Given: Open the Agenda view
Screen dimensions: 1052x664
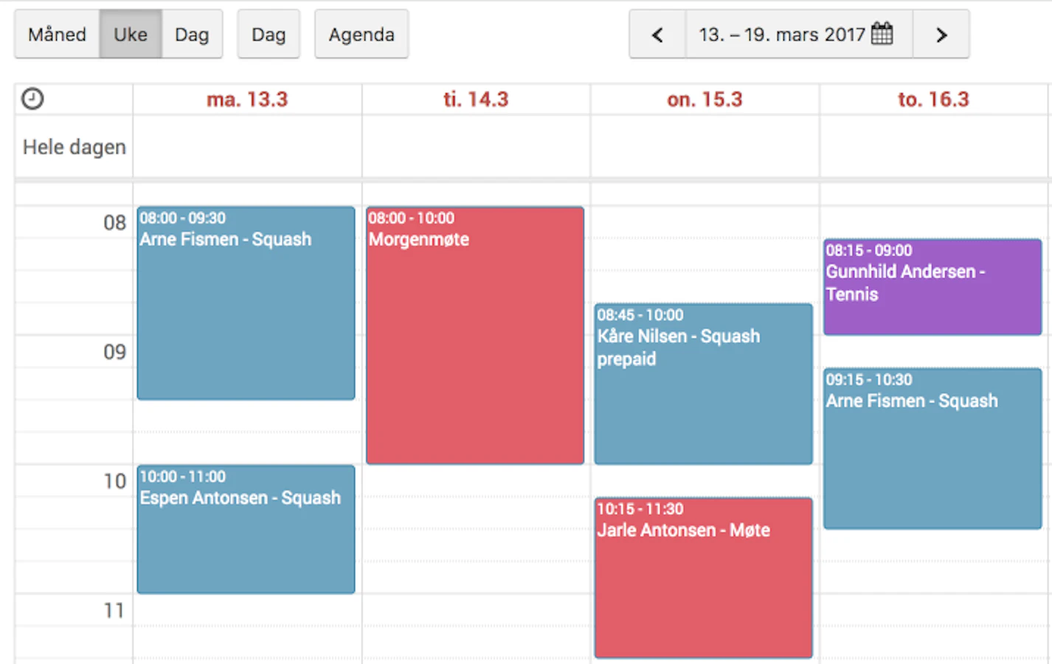Looking at the screenshot, I should (x=361, y=35).
